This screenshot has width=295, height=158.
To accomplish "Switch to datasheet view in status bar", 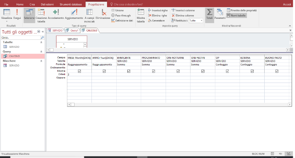I will click(x=272, y=154).
